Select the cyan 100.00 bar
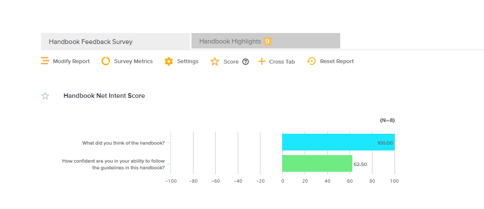This screenshot has height=209, width=484. (338, 142)
